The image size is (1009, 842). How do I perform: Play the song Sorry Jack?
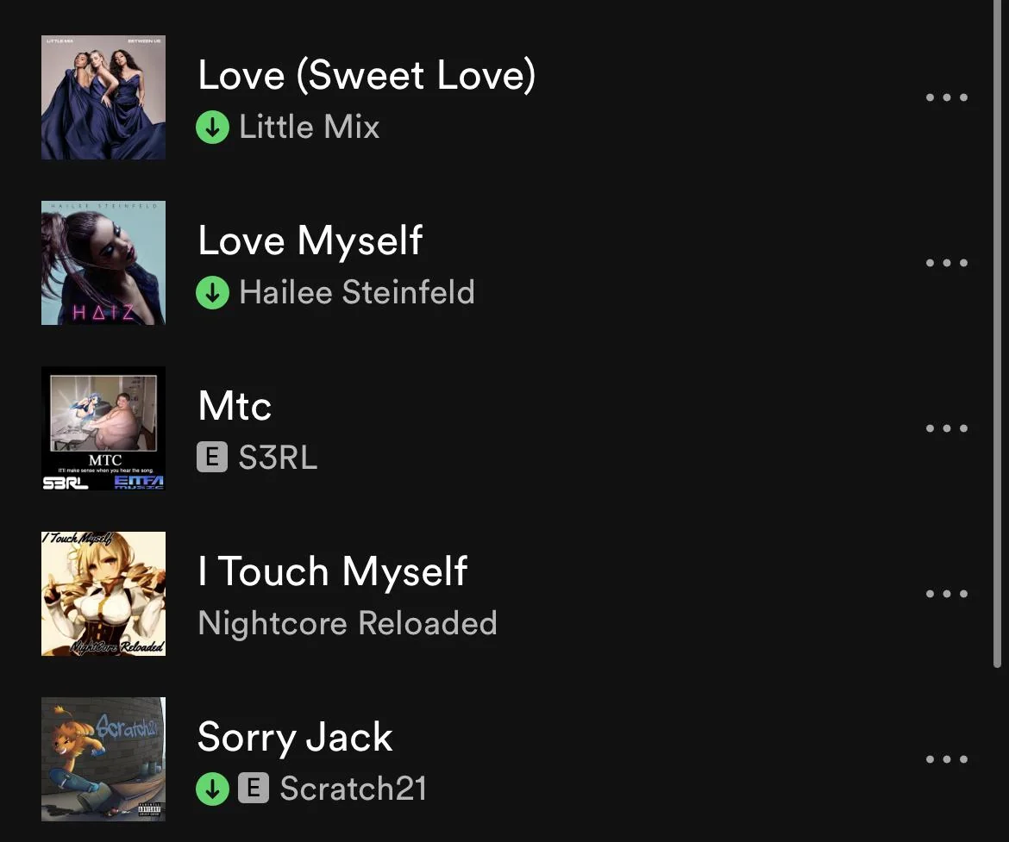click(x=295, y=737)
